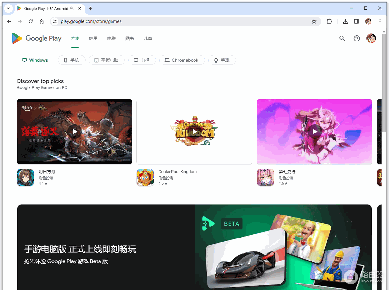Click the 4.4 rating under 明日方舟
This screenshot has width=389, height=290.
[43, 183]
